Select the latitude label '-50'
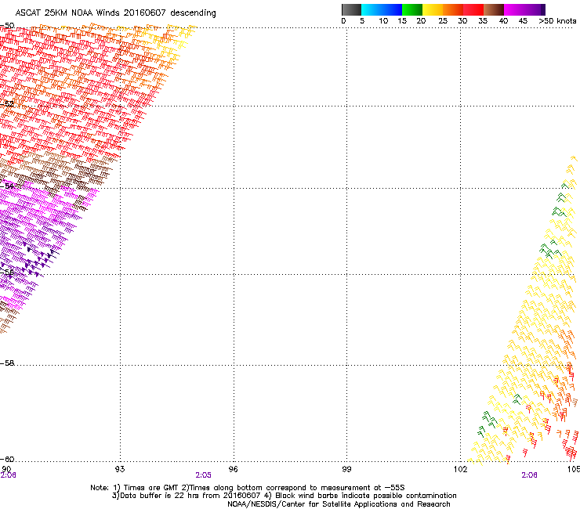Screen dimensions: 580x509 (7, 26)
